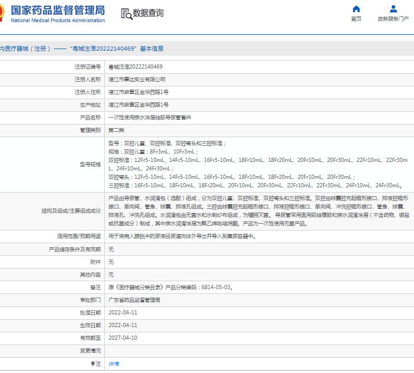Viewport: 414px width, 373px height.
Task: Click the NMPA logo emblem
Action: (2, 13)
